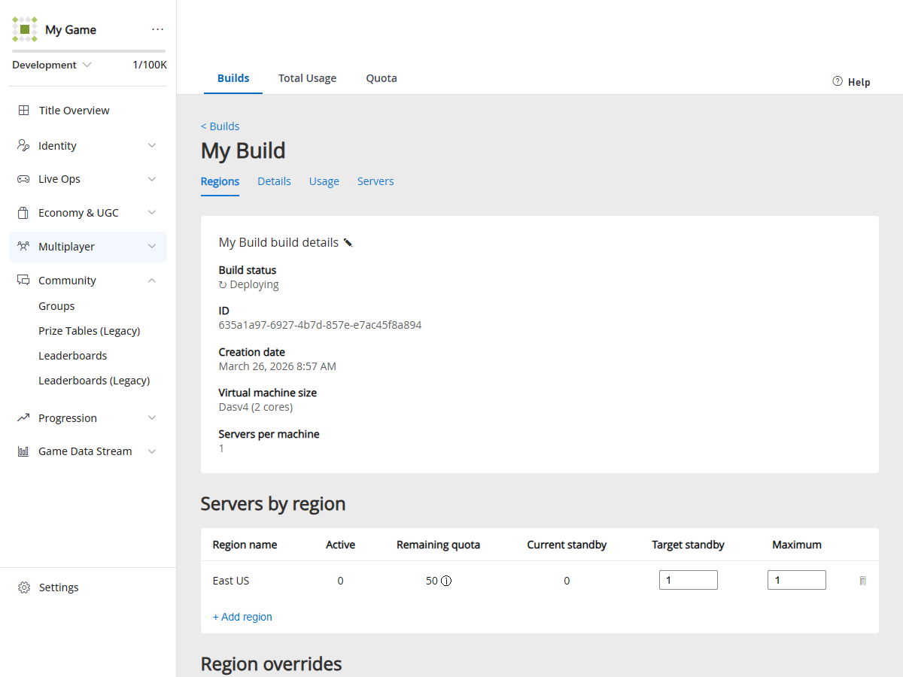Select the Regions sub-tab
The height and width of the screenshot is (677, 903).
(220, 181)
